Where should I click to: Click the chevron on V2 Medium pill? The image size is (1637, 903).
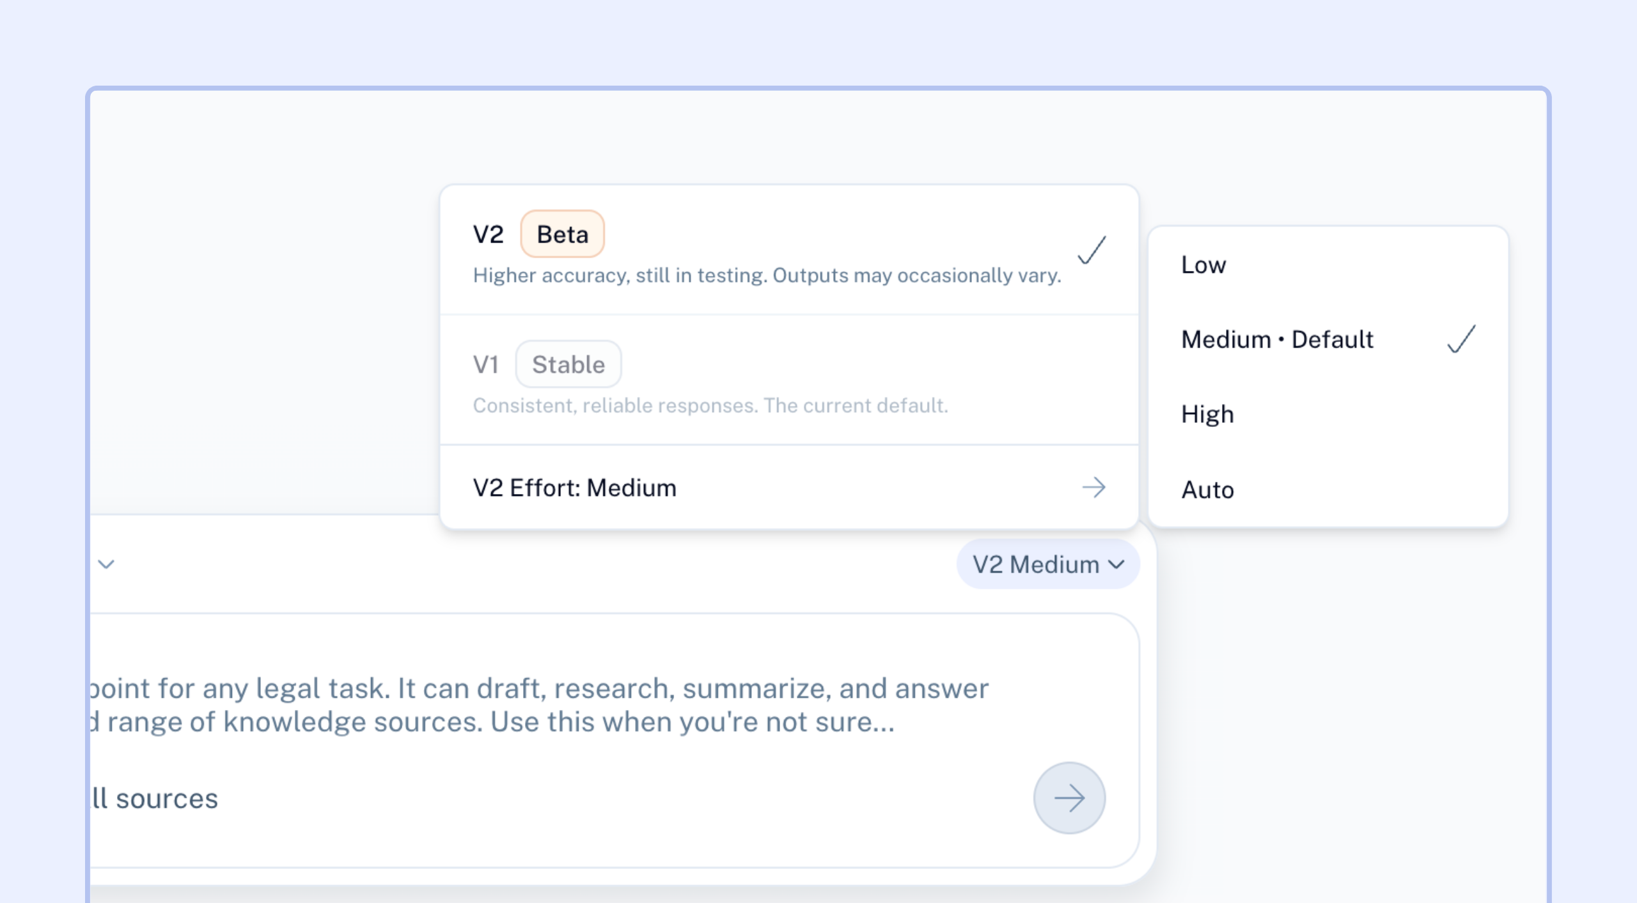tap(1116, 564)
